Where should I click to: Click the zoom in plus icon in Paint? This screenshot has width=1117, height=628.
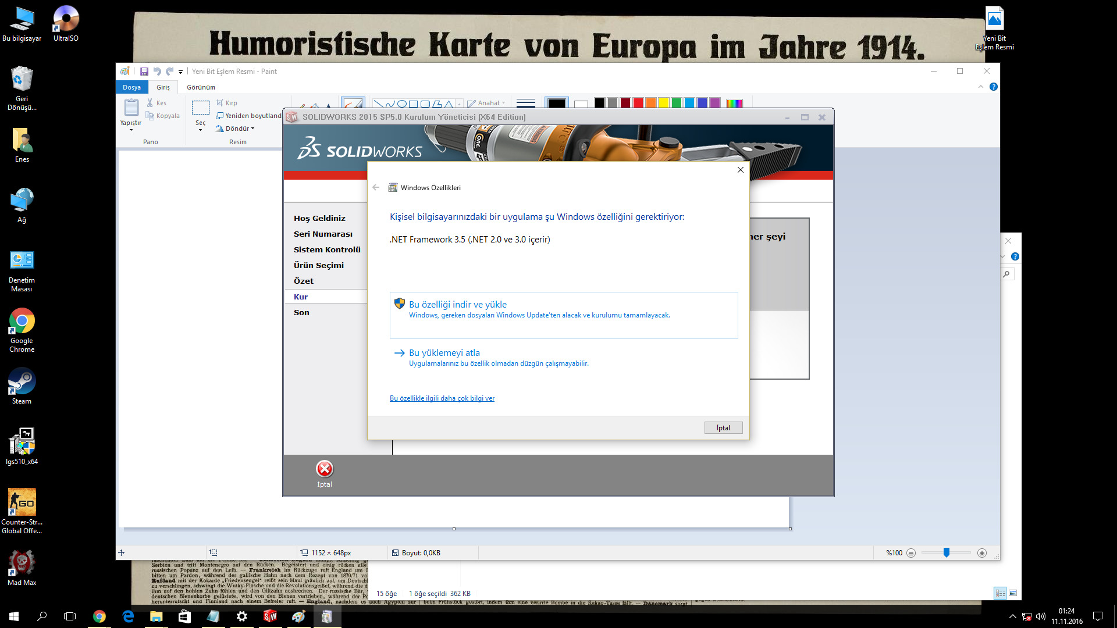click(982, 553)
